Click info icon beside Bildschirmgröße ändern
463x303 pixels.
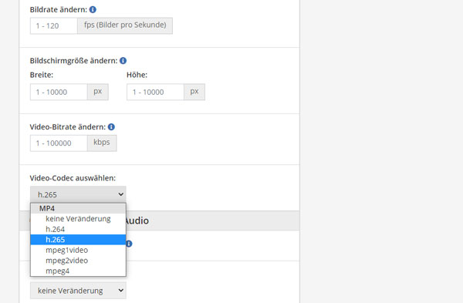point(123,61)
